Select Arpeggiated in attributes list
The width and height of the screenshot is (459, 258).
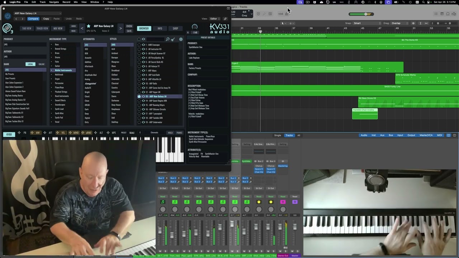90,83
